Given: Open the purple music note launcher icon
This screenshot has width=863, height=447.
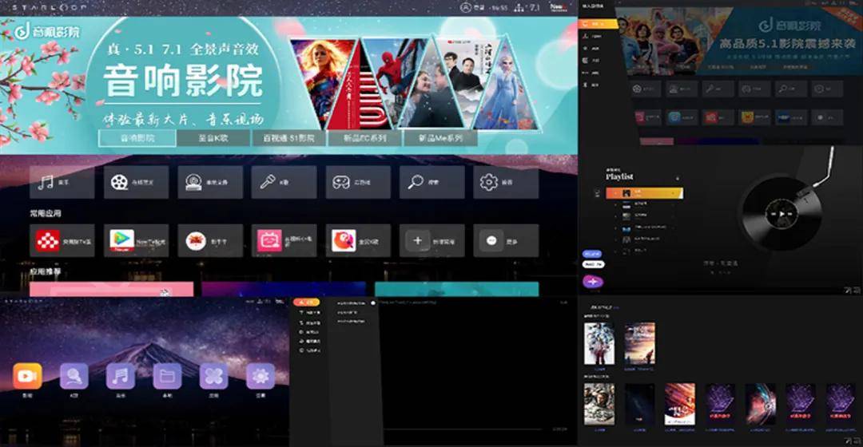Looking at the screenshot, I should (121, 376).
